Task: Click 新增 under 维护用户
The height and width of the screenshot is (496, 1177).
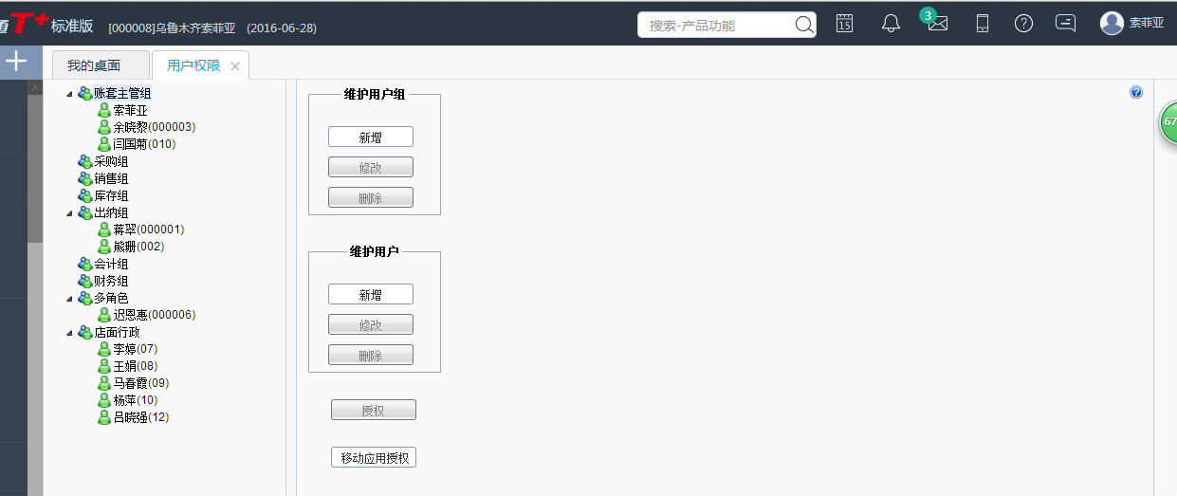Action: point(371,294)
